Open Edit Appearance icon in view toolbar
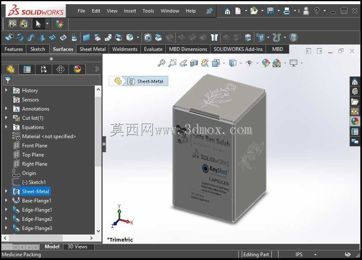This screenshot has width=362, height=260. tap(266, 63)
